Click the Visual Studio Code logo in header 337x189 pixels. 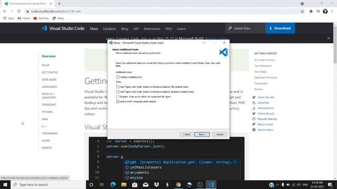tap(63, 28)
